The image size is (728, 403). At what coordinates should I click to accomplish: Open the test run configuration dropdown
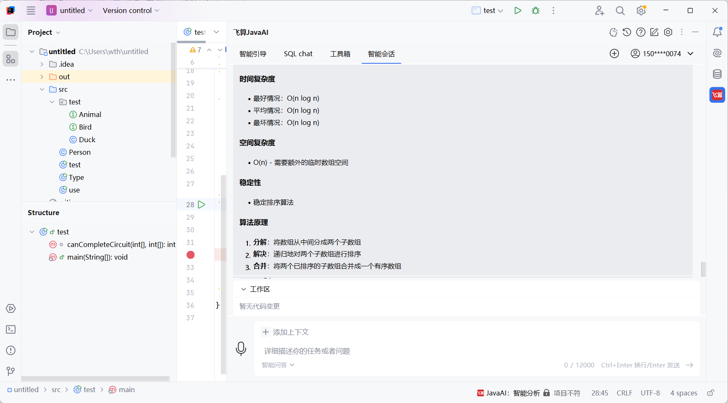487,10
